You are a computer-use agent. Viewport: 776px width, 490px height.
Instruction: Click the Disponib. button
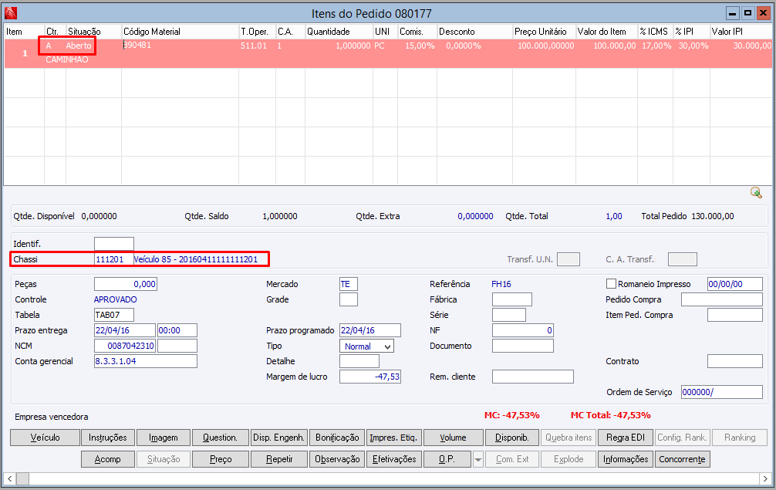pos(512,438)
